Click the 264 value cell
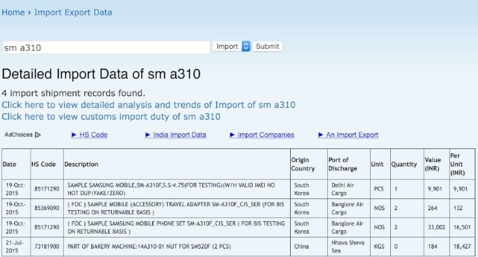 pos(436,208)
